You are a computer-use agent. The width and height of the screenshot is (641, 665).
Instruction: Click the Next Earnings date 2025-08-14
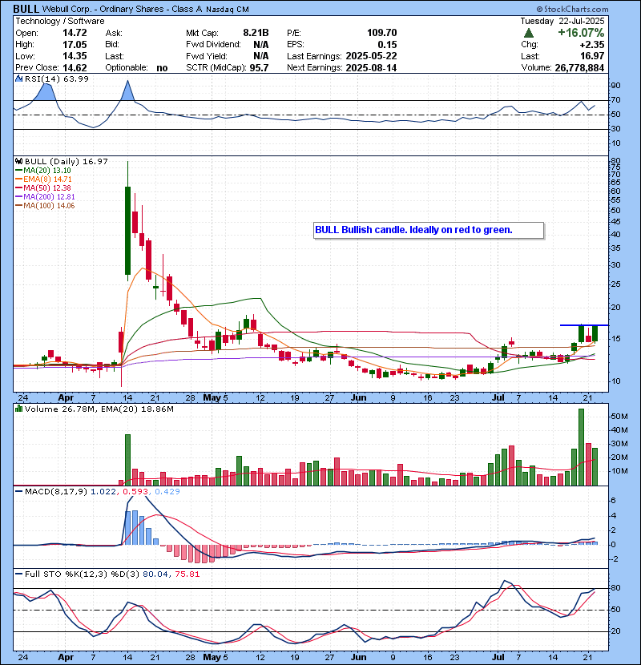tap(371, 68)
